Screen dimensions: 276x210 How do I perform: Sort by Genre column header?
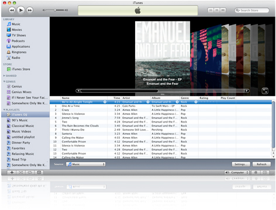click(x=189, y=98)
